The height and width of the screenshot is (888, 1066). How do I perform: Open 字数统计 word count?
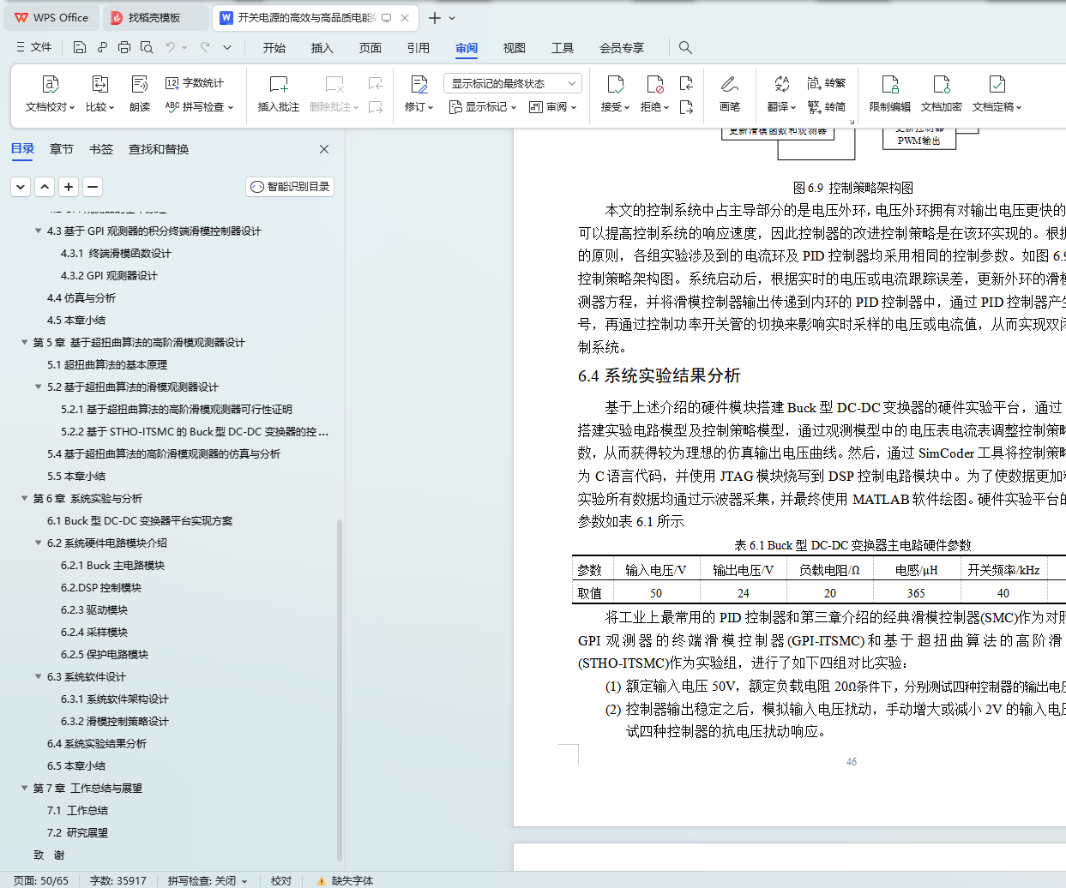click(x=194, y=83)
